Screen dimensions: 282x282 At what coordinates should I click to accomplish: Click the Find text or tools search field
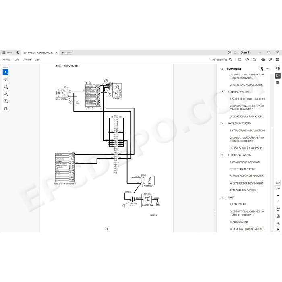[x=221, y=60]
